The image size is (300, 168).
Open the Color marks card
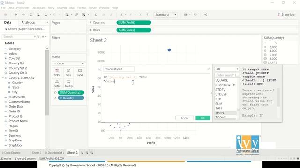click(57, 73)
